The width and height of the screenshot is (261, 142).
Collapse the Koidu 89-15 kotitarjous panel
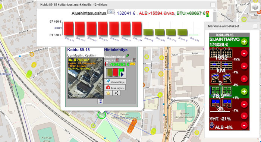click(213, 5)
